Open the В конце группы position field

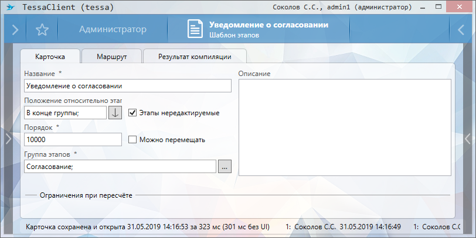click(x=65, y=112)
